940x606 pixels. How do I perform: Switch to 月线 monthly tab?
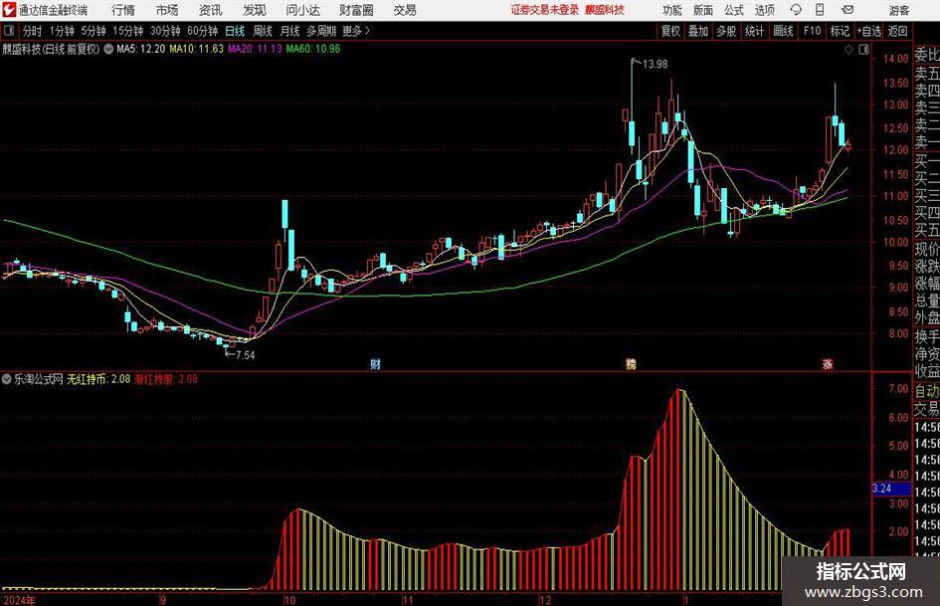point(290,31)
